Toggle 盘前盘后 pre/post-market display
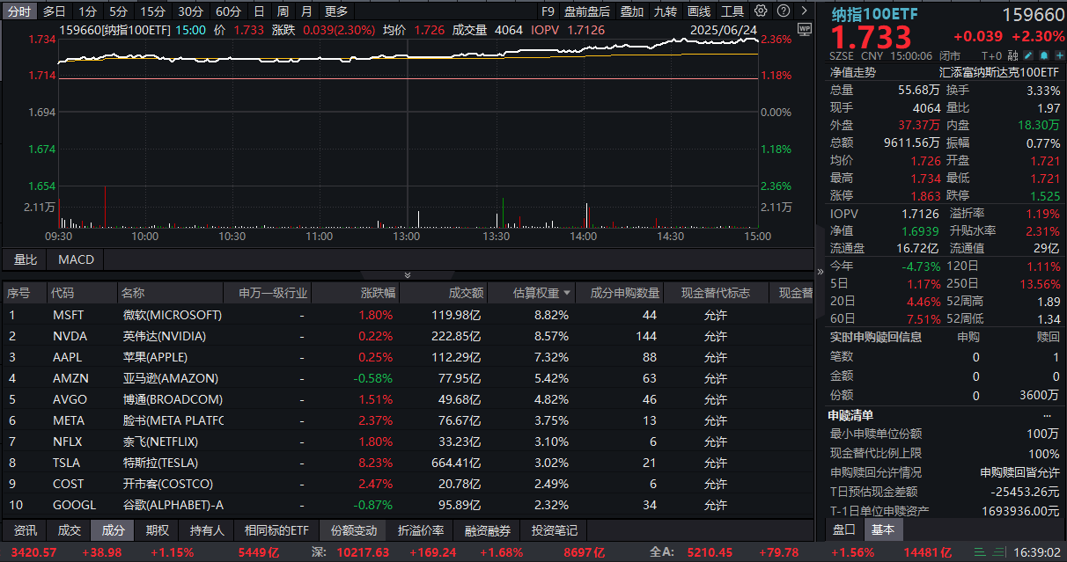Screen dimensions: 1067x562 point(587,11)
